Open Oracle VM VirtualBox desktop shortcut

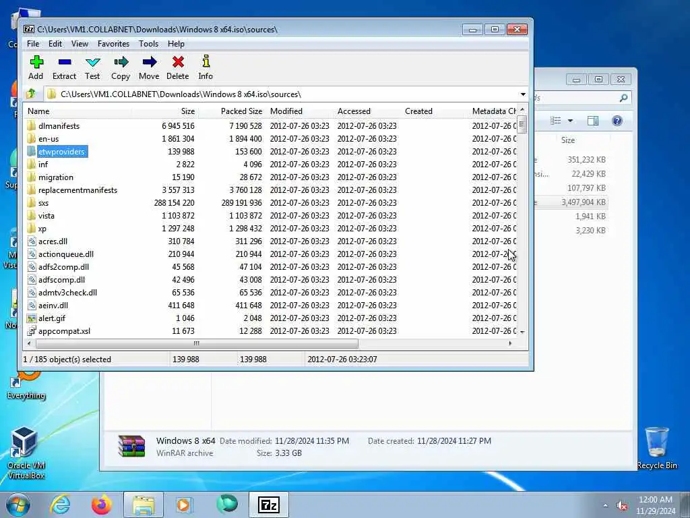[25, 453]
